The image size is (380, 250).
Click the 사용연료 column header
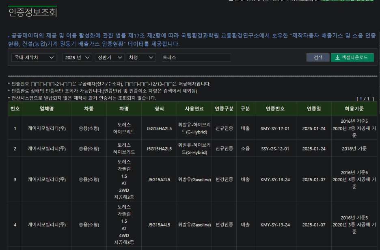194,109
